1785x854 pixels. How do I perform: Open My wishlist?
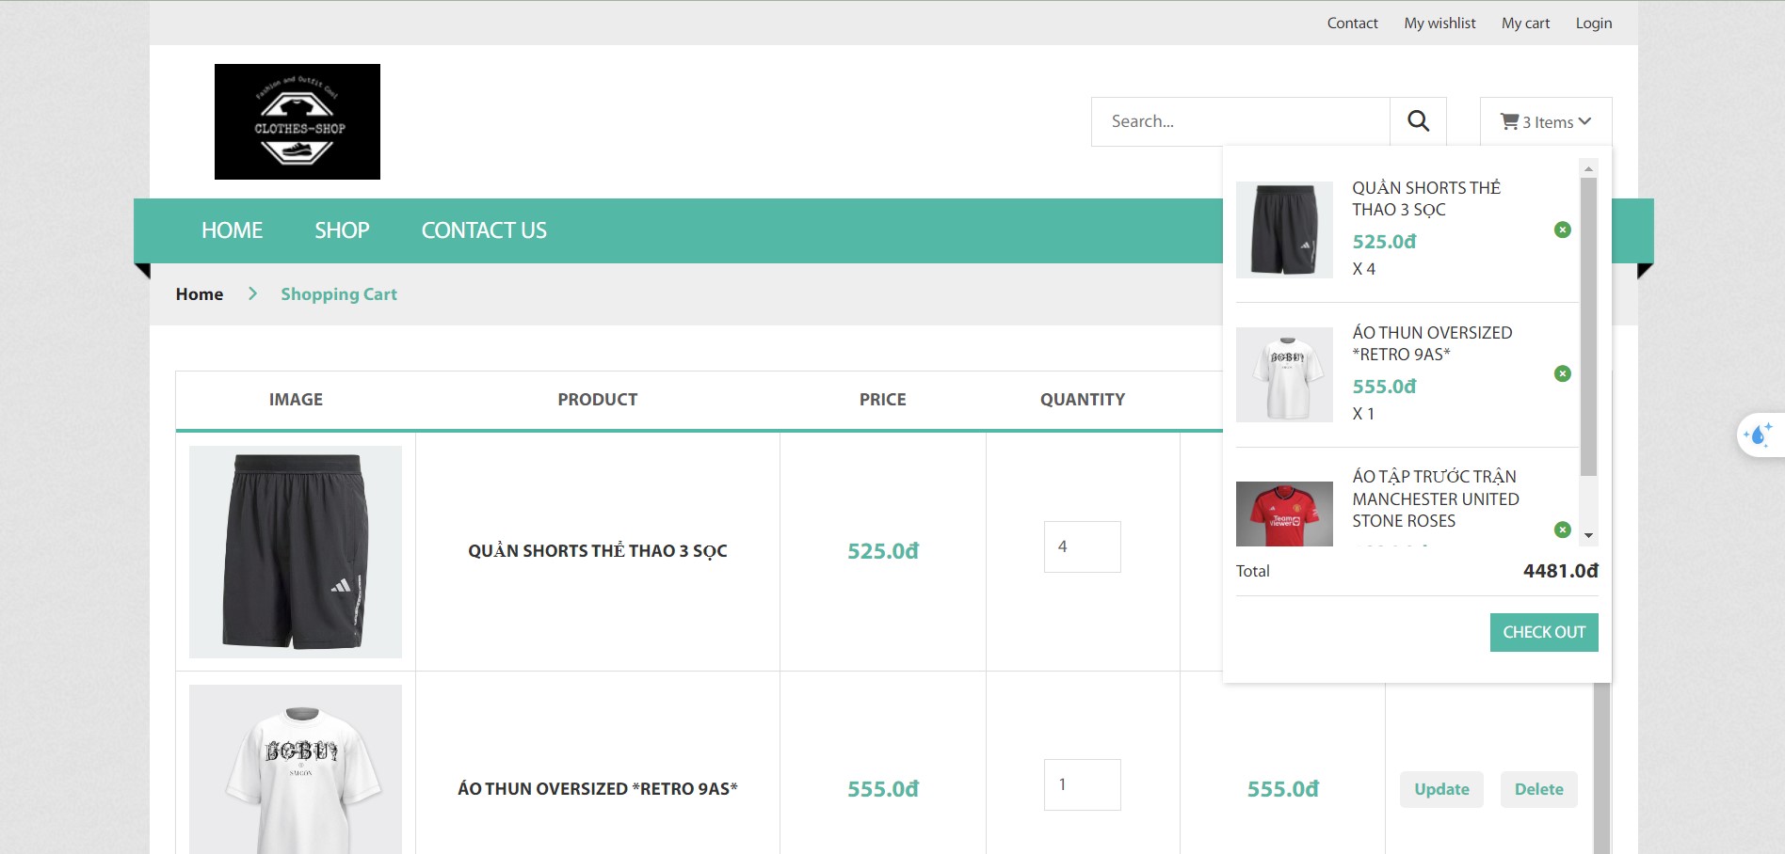point(1439,23)
